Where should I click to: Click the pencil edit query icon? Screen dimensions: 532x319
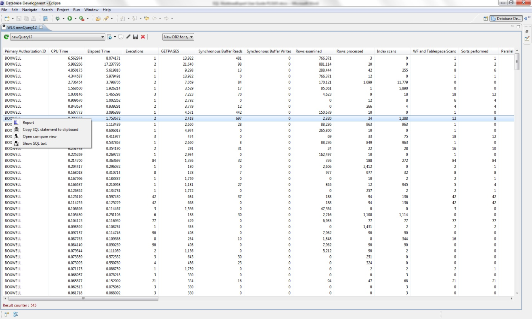point(128,37)
